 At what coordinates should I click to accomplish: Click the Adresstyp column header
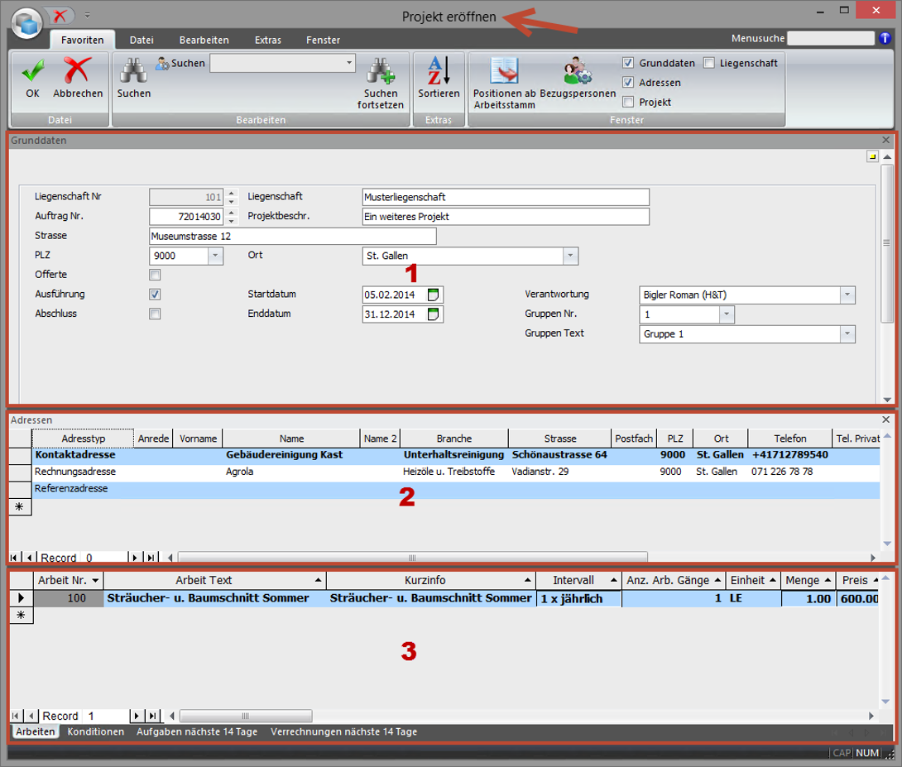83,439
